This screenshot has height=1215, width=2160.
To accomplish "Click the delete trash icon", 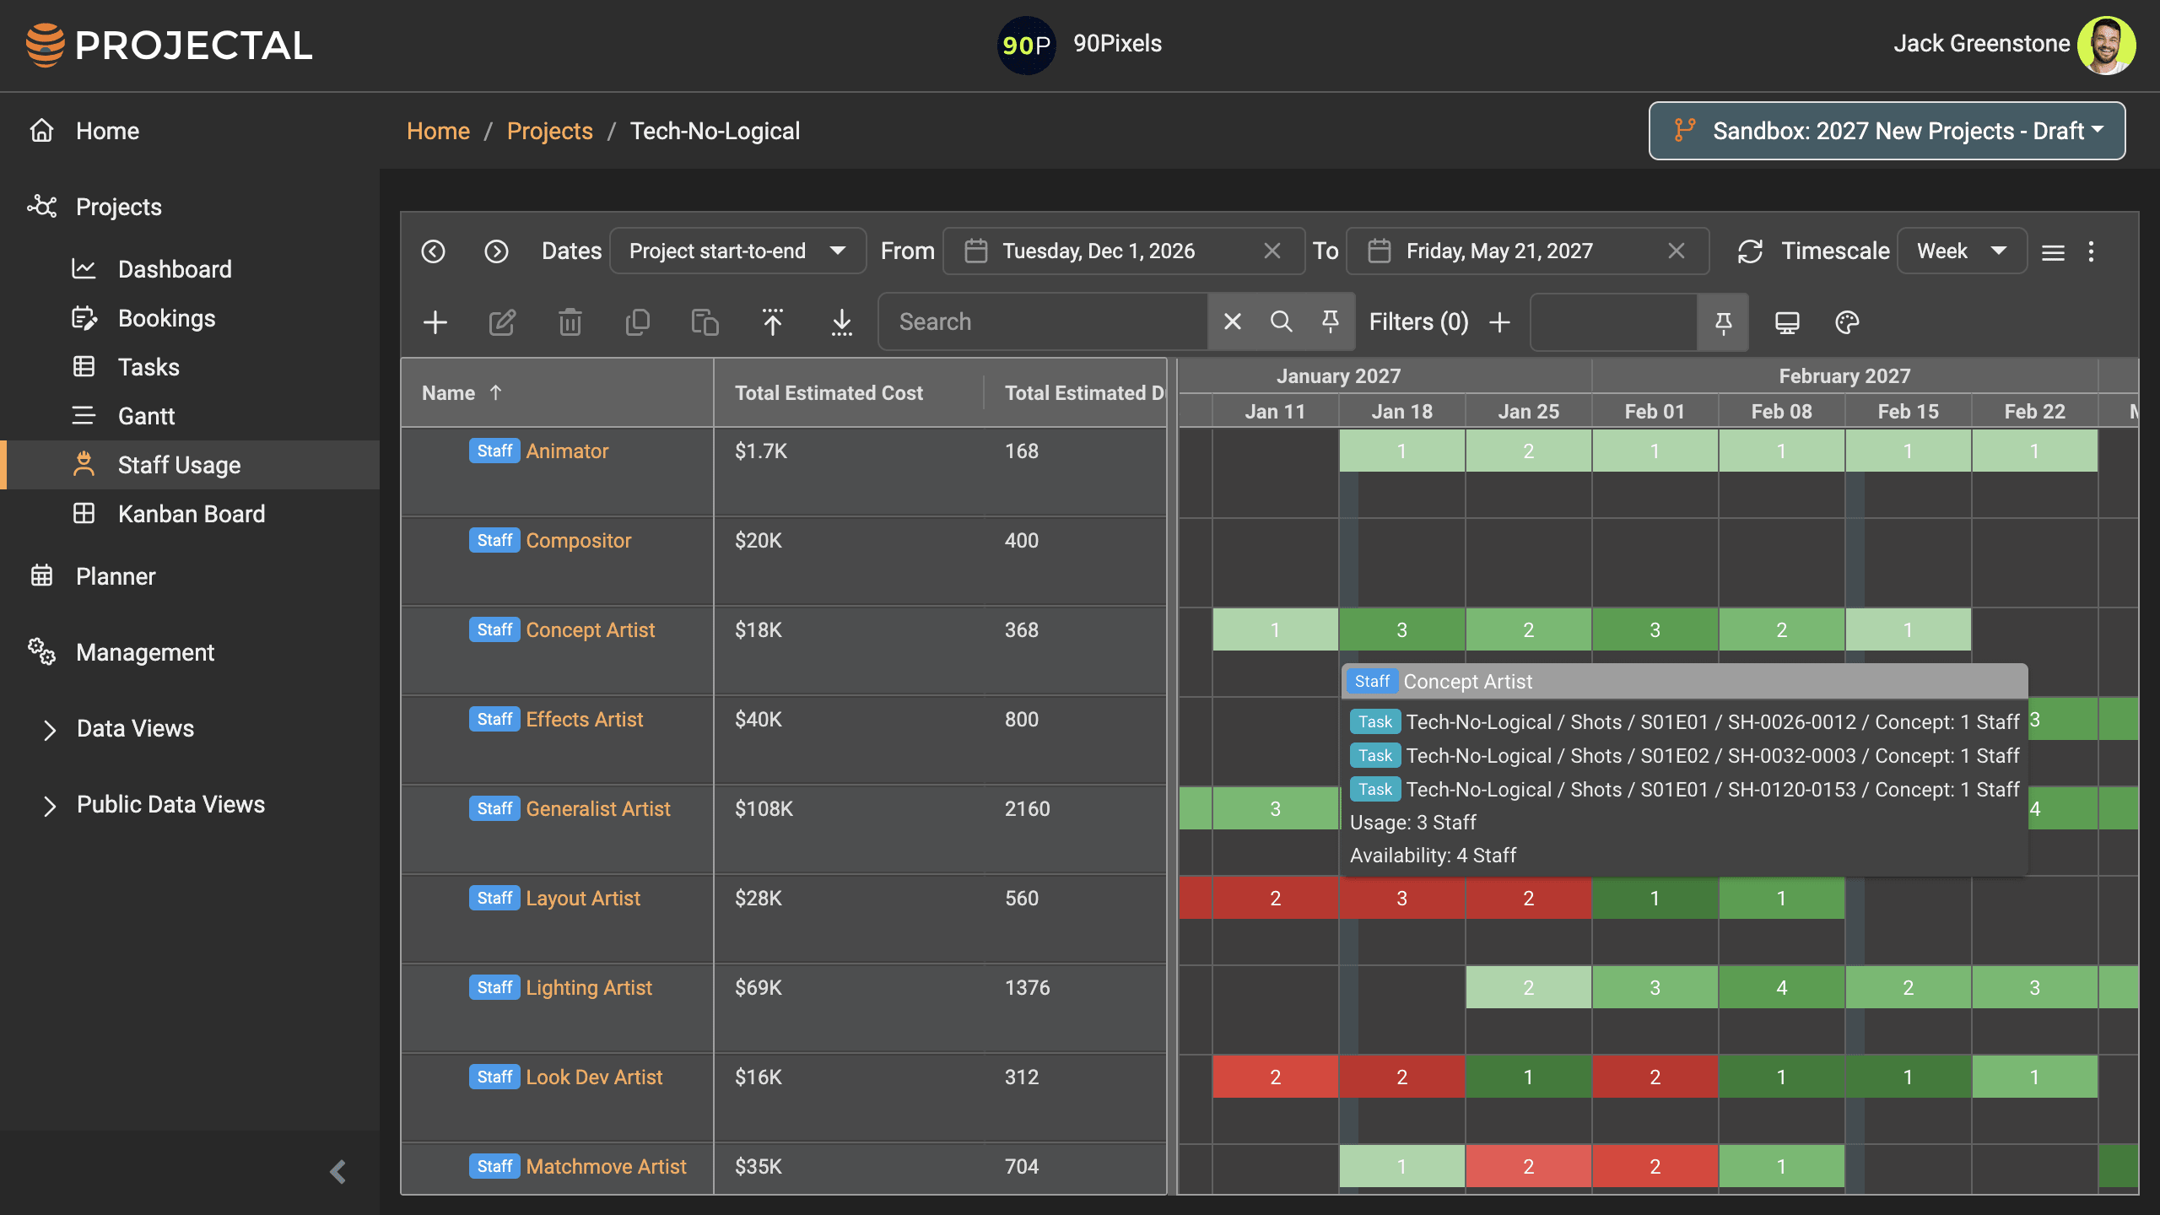I will pos(570,322).
